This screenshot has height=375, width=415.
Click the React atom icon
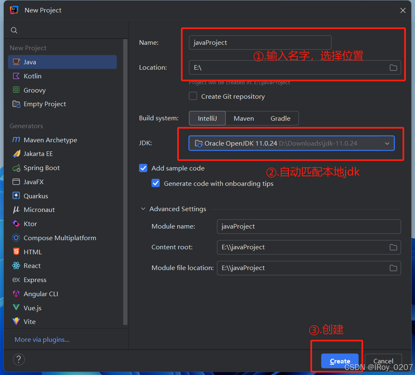click(x=16, y=265)
